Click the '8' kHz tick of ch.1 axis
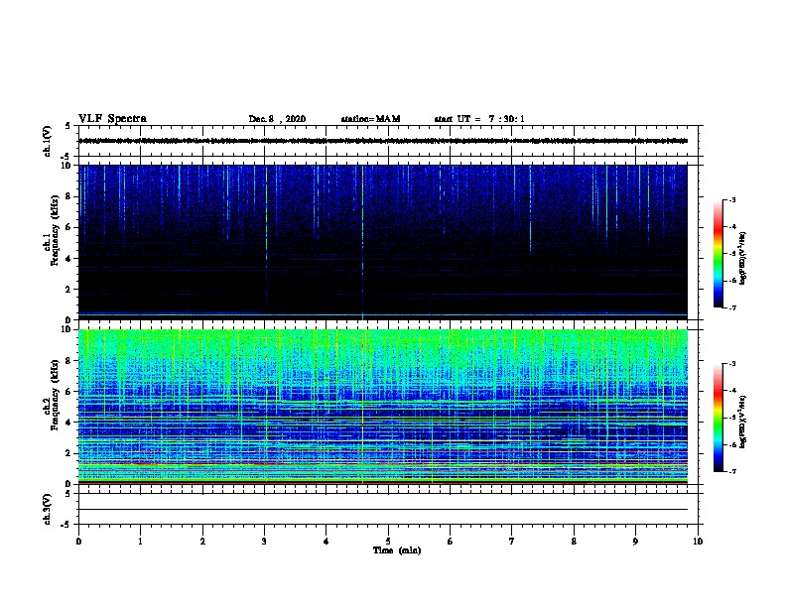Viewport: 786px width, 607px height. (69, 196)
